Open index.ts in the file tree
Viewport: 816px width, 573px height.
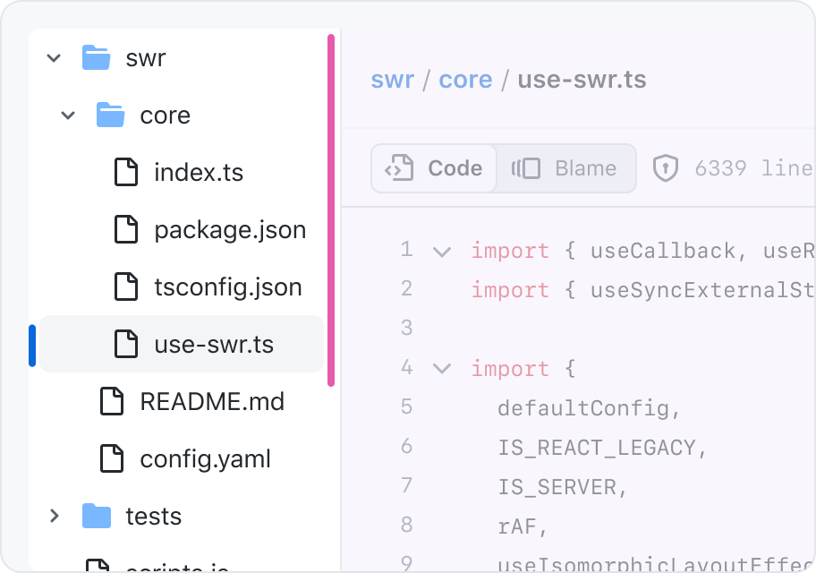[x=199, y=173]
